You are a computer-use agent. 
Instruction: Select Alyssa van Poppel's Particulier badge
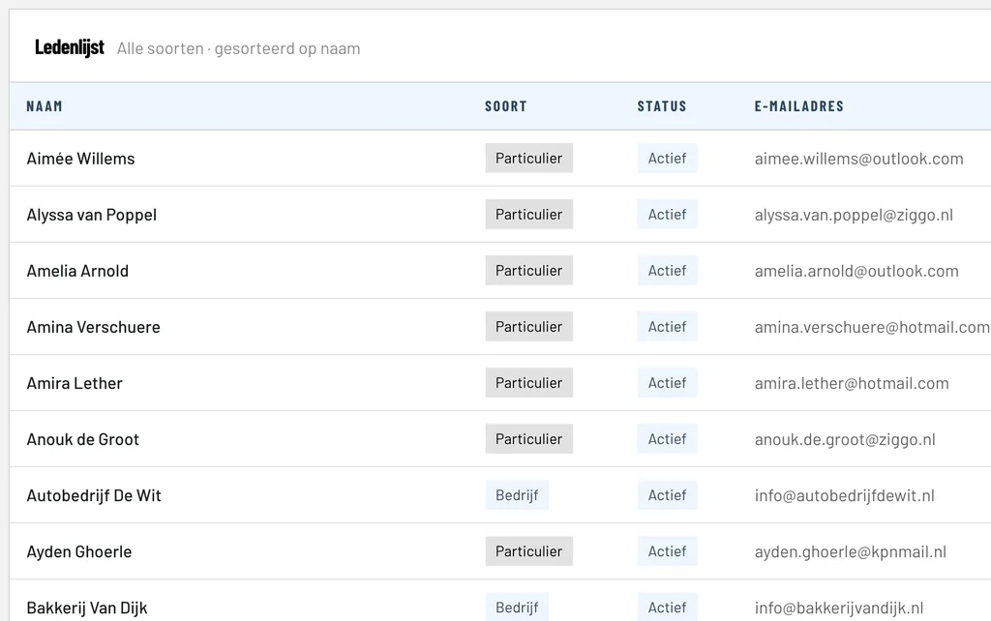[529, 214]
